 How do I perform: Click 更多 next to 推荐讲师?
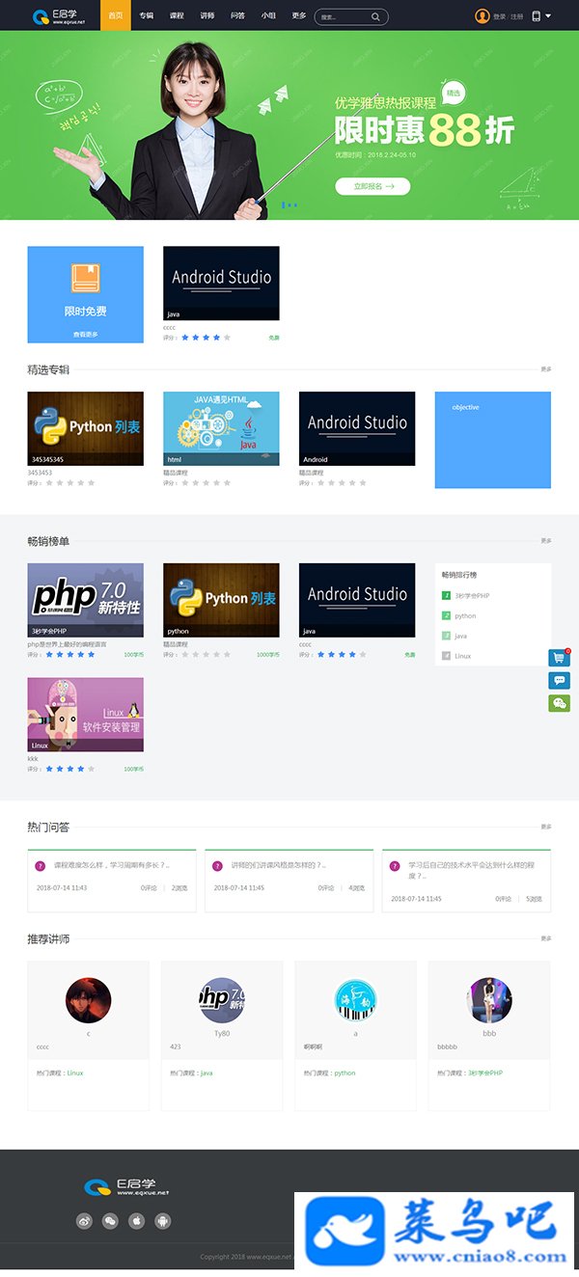pos(546,938)
